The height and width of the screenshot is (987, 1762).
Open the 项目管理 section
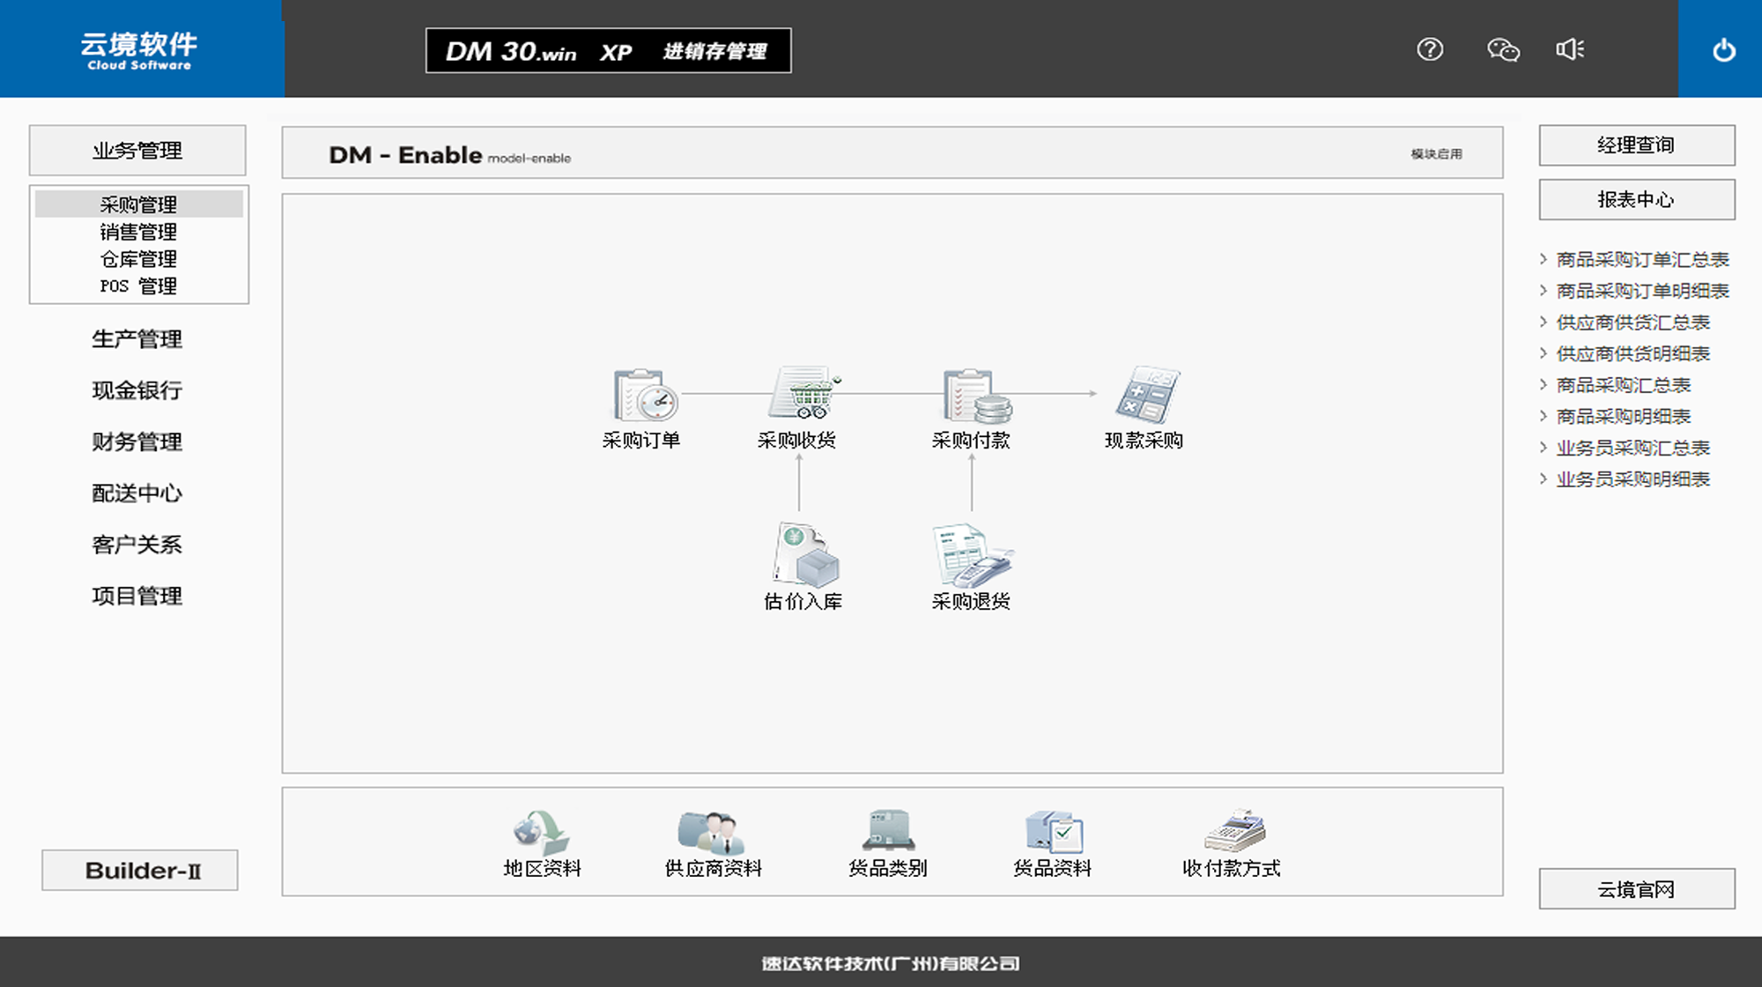click(x=137, y=596)
